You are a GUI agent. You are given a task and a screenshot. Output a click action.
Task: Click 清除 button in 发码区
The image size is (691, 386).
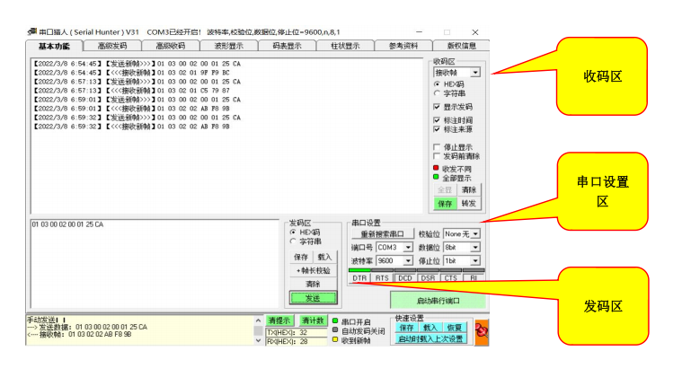pos(313,285)
